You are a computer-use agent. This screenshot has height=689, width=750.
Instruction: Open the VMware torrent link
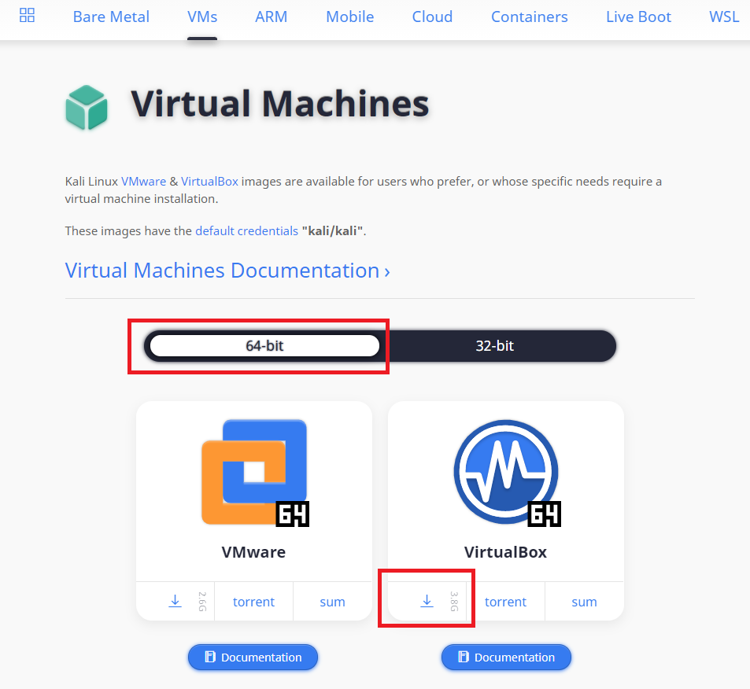click(x=253, y=602)
